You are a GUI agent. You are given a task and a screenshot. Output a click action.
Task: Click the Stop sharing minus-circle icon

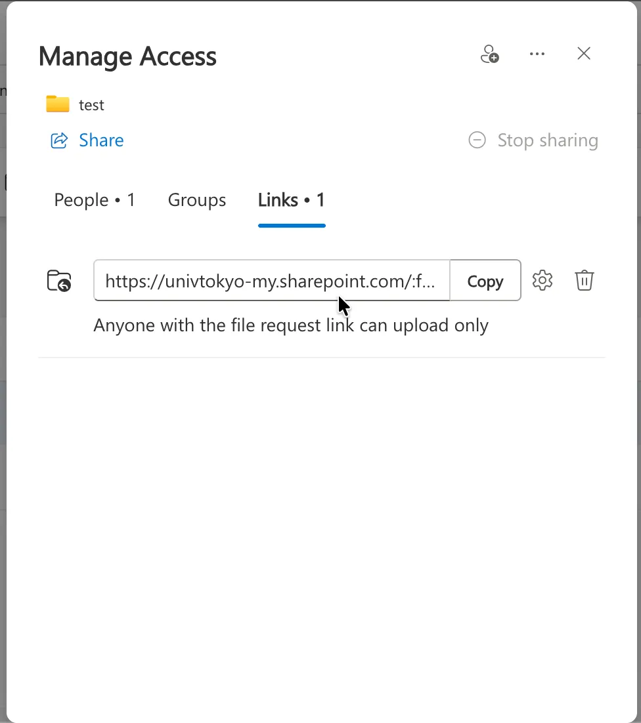477,140
